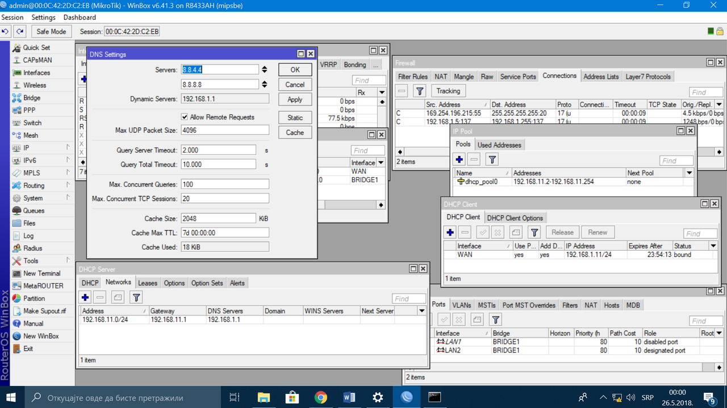Switch to the Address Lists tab
This screenshot has width=727, height=408.
[601, 77]
